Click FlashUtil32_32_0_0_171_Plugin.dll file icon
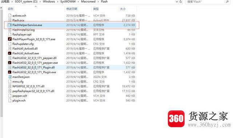The image size is (233, 138). tap(10, 67)
